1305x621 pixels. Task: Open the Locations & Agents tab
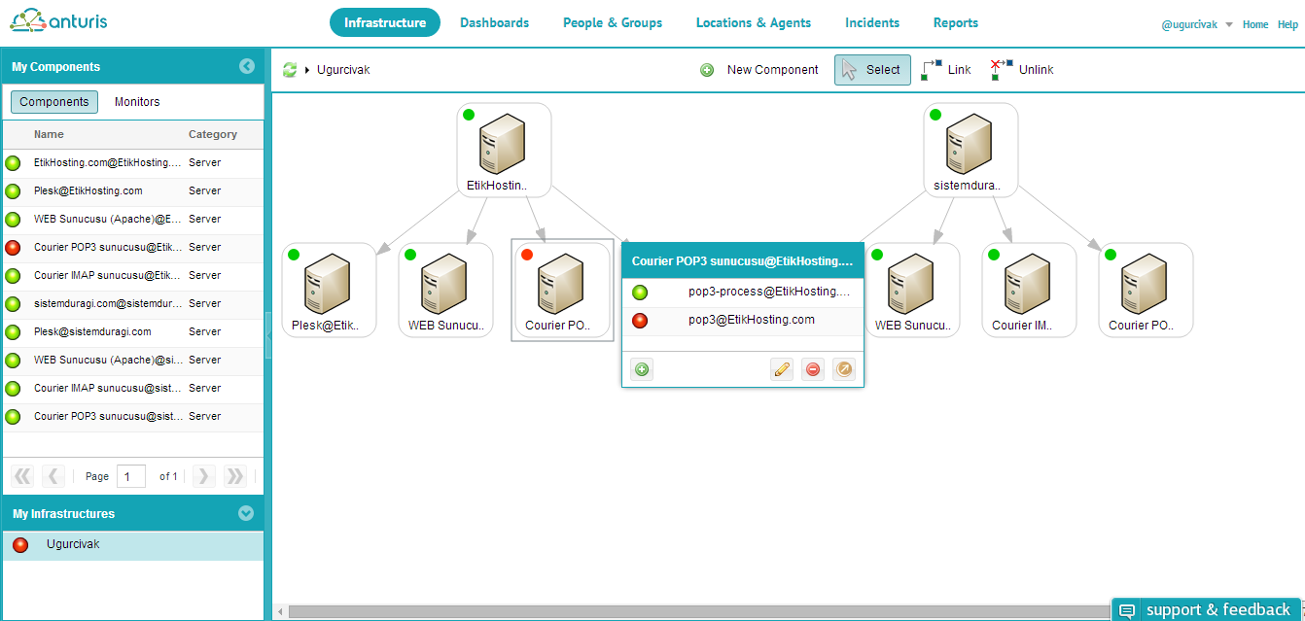[x=754, y=22]
